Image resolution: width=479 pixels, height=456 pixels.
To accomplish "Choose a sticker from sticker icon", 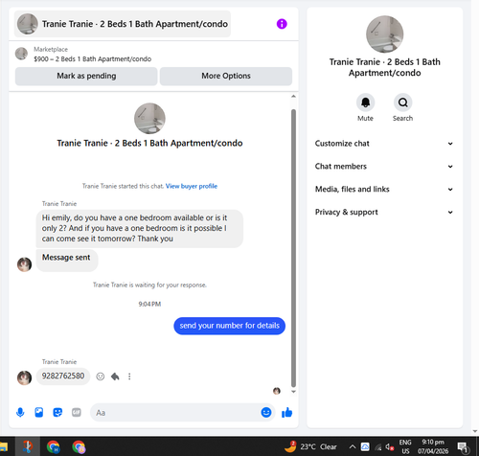I will tap(57, 412).
